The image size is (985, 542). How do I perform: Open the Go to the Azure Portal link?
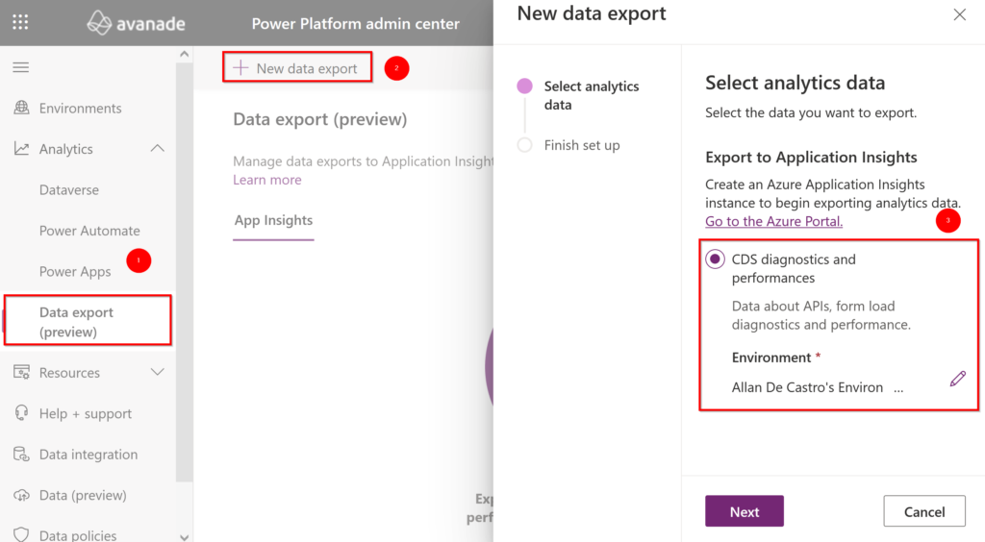[774, 221]
